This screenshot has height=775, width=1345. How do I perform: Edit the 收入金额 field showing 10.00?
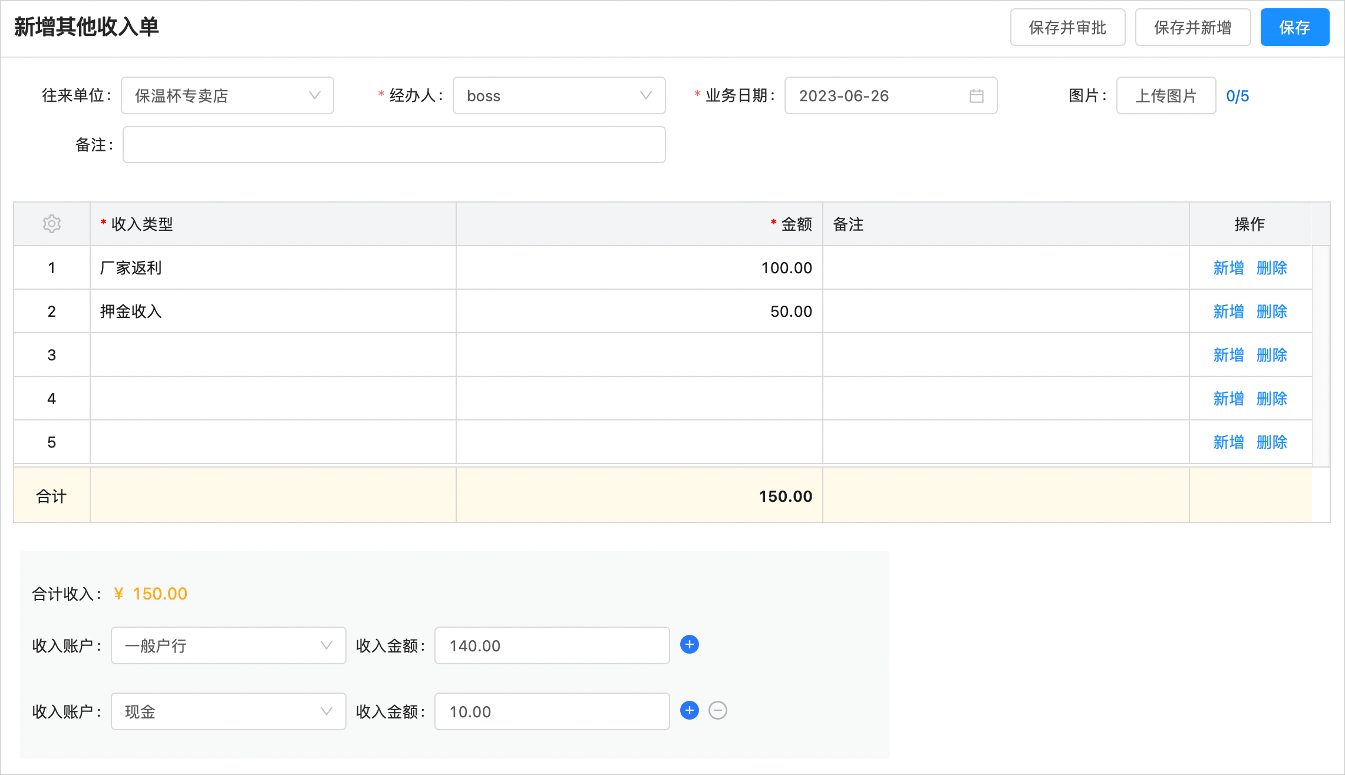point(552,711)
